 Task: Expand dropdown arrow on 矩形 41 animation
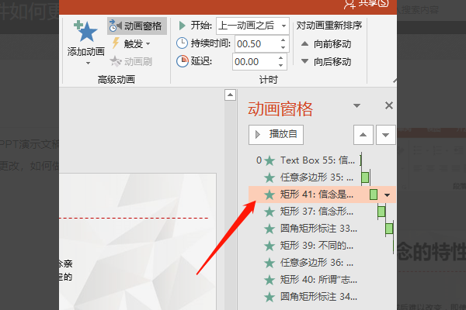(x=387, y=195)
